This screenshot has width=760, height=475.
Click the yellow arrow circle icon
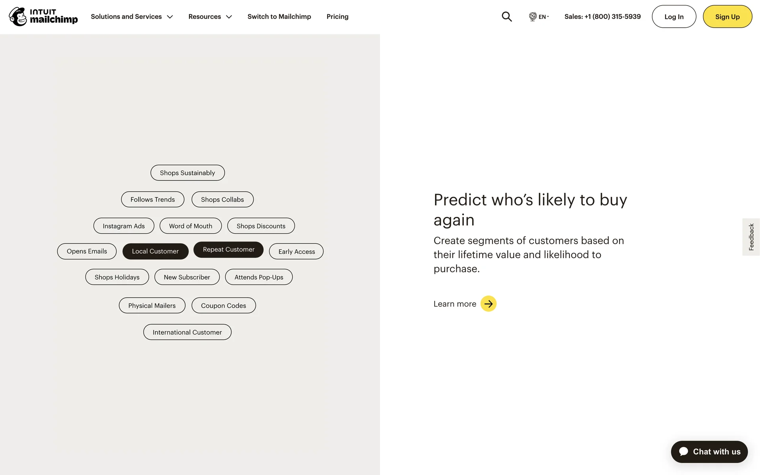[x=488, y=304]
